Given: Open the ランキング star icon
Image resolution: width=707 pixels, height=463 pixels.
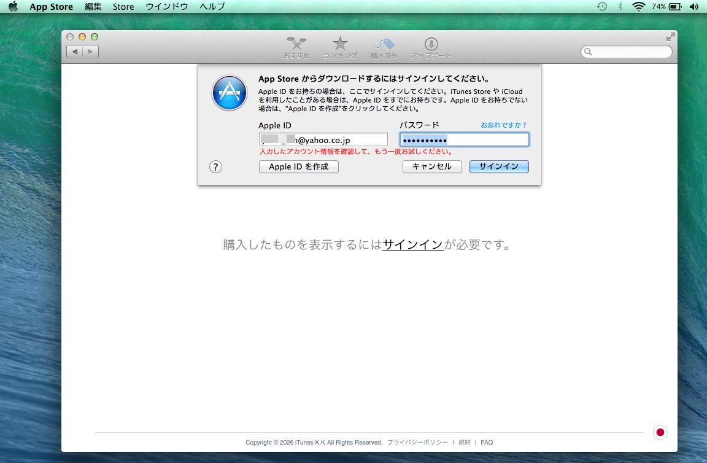Looking at the screenshot, I should 340,45.
